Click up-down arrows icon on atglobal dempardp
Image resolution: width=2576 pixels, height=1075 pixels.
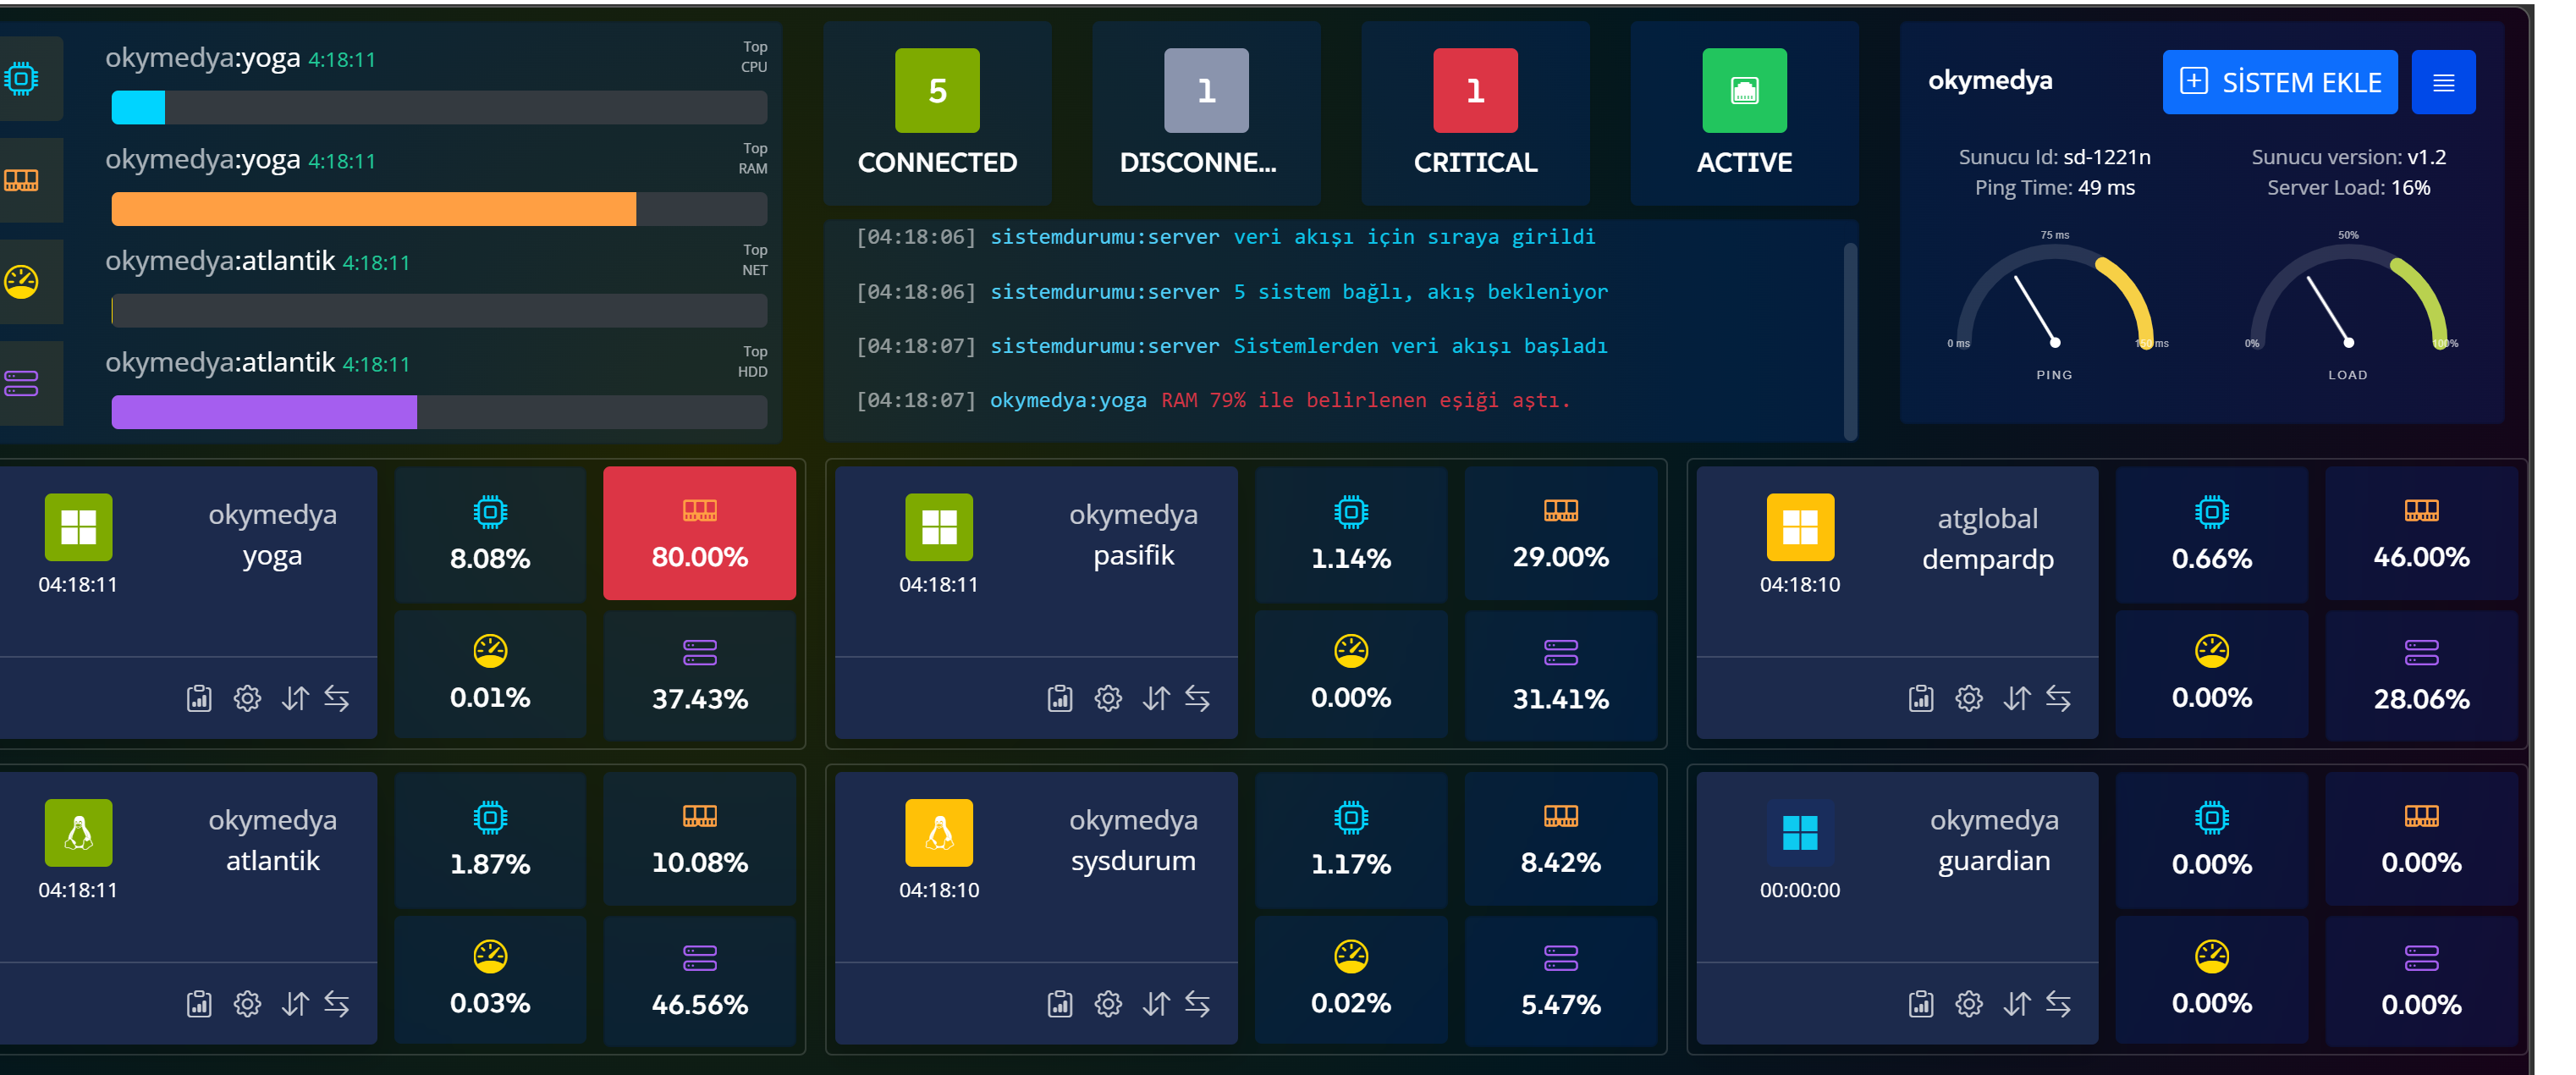(x=2016, y=698)
